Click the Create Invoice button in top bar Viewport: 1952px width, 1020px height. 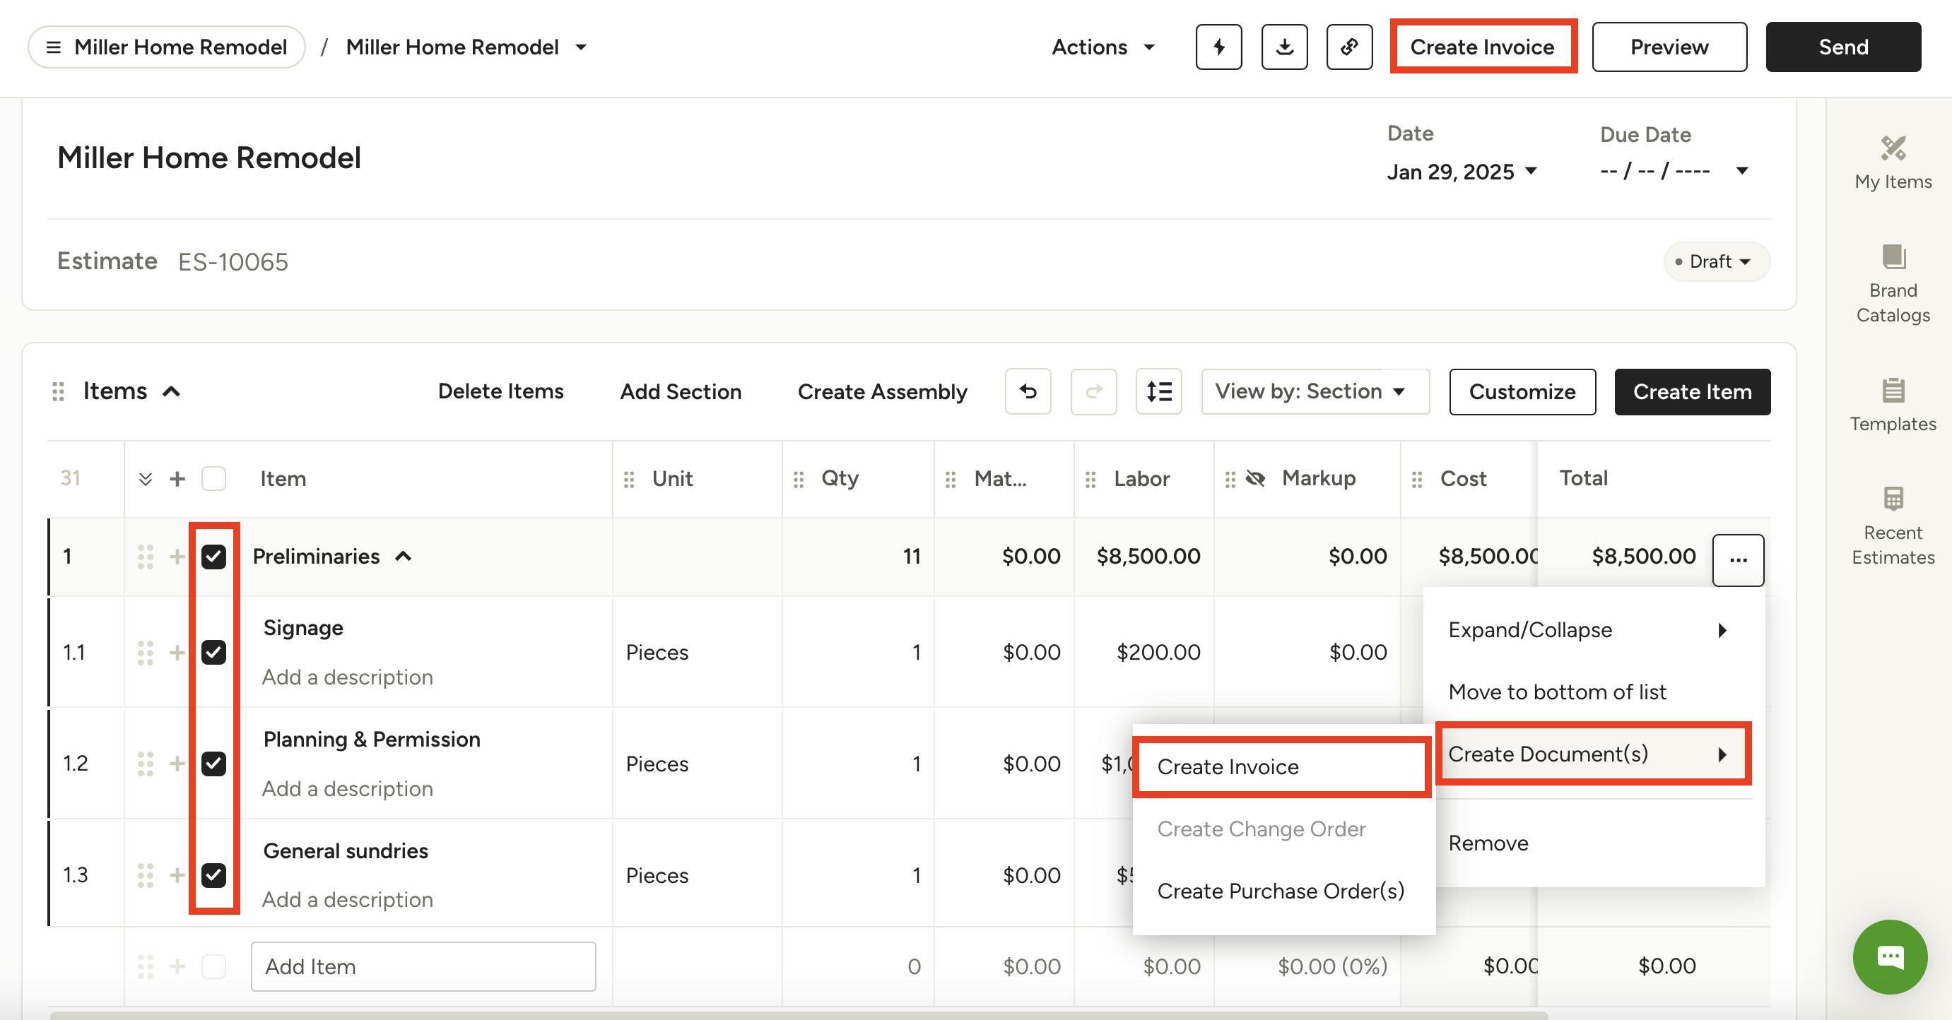coord(1483,47)
